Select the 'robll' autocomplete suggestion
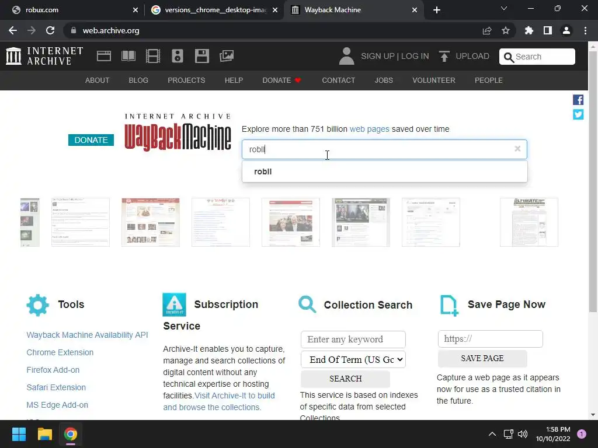Viewport: 598px width, 448px height. pos(385,171)
